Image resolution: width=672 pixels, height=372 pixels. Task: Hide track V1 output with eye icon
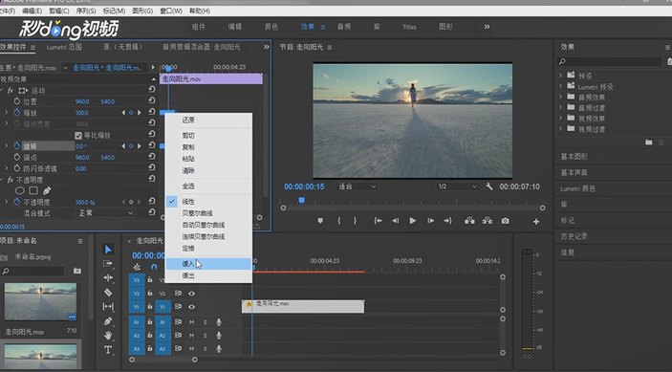pyautogui.click(x=191, y=307)
